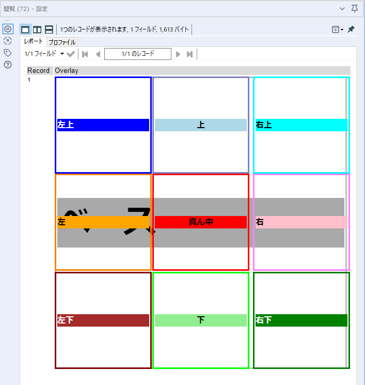Screen dimensions: 365x385
Task: Collapse the panel with the title bar chevron
Action: coord(342,8)
